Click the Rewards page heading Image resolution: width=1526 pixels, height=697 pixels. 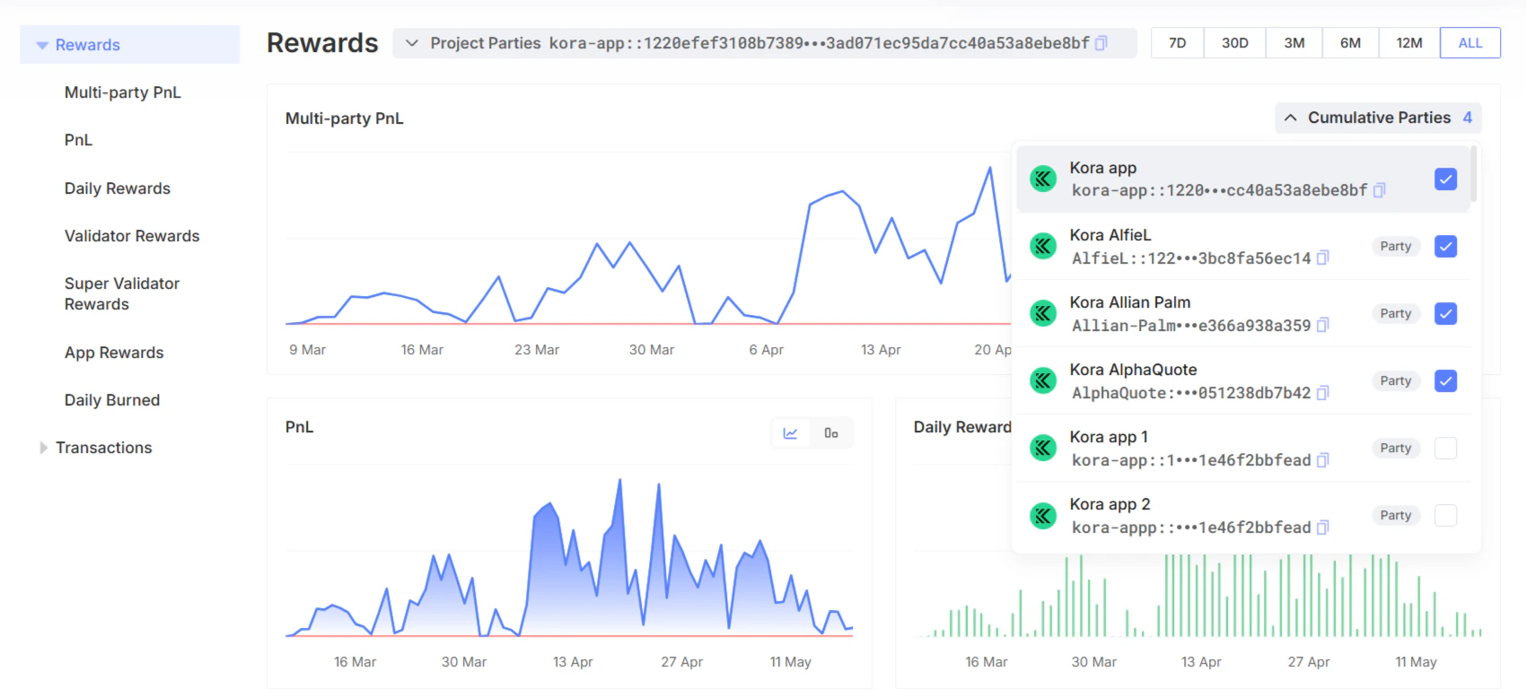tap(322, 43)
